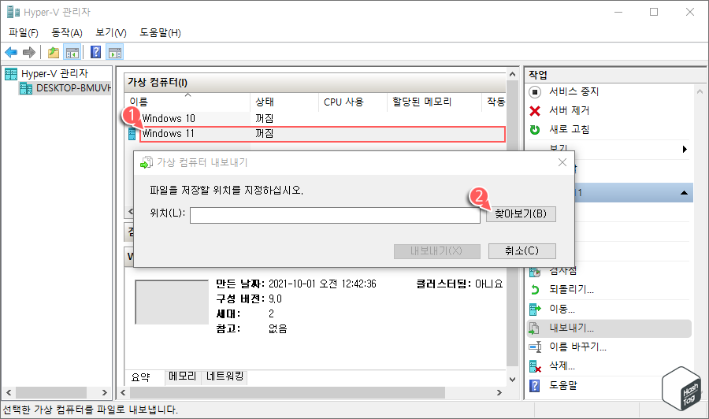This screenshot has height=419, width=709.
Task: Click the 서비스 중지 stop icon
Action: tap(535, 92)
